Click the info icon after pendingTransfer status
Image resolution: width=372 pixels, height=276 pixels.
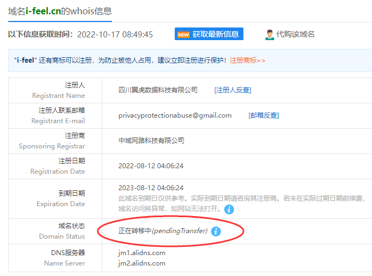pyautogui.click(x=216, y=231)
